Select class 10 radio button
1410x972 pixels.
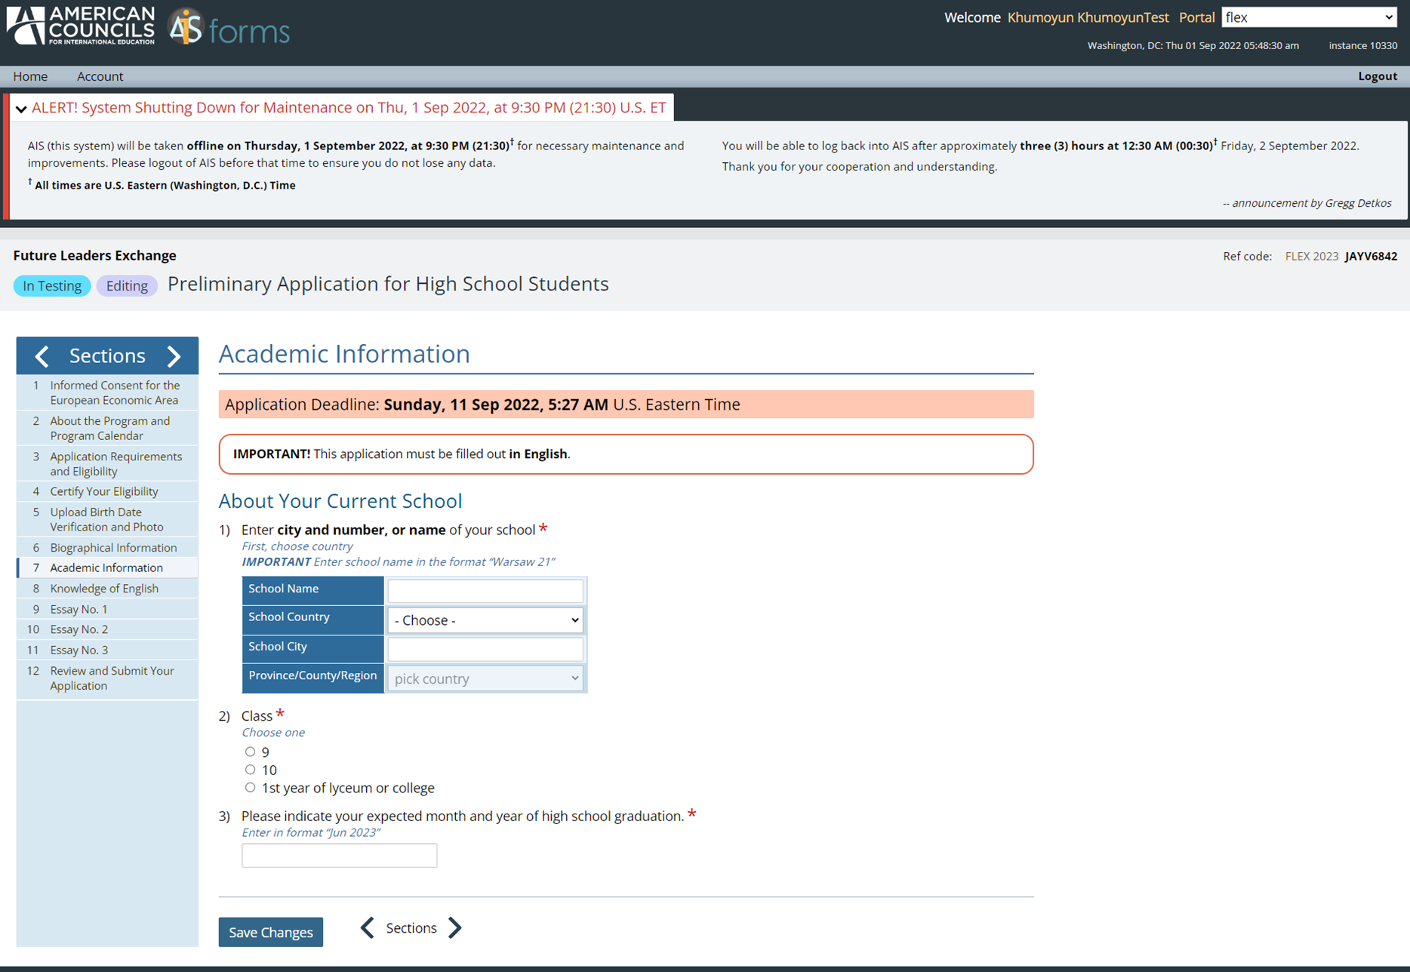point(250,770)
